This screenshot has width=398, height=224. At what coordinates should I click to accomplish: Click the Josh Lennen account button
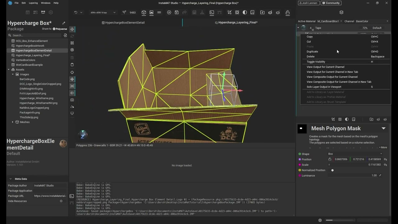tap(308, 3)
